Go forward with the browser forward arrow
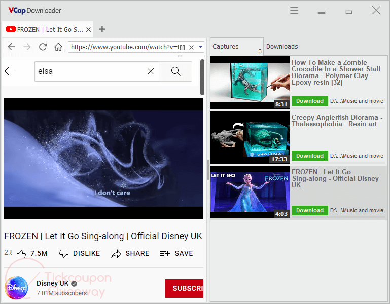 coord(27,47)
